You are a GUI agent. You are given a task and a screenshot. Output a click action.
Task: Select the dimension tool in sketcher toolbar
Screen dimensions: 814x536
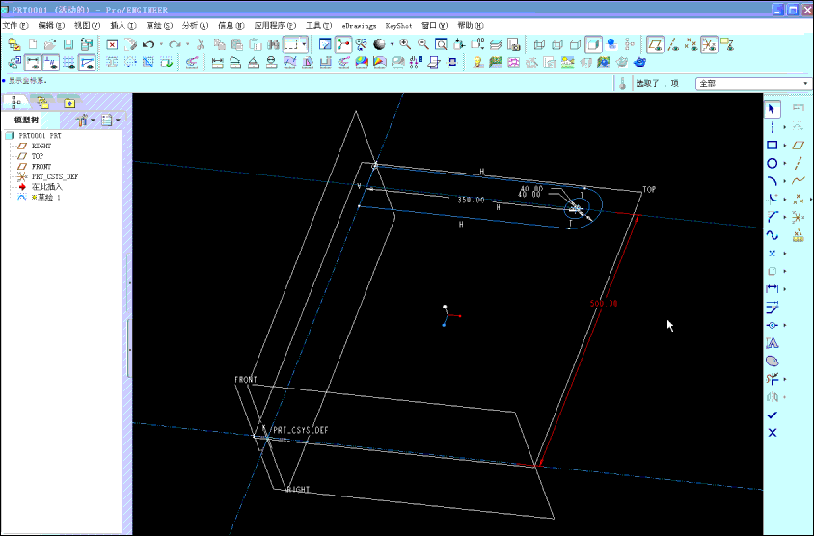pyautogui.click(x=772, y=288)
